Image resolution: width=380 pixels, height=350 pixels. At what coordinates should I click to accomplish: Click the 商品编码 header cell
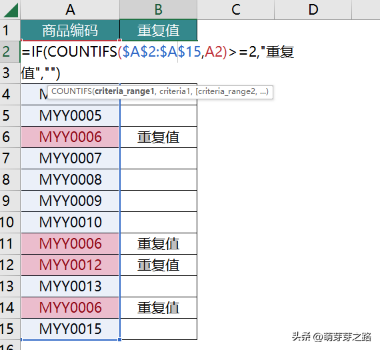coord(70,30)
